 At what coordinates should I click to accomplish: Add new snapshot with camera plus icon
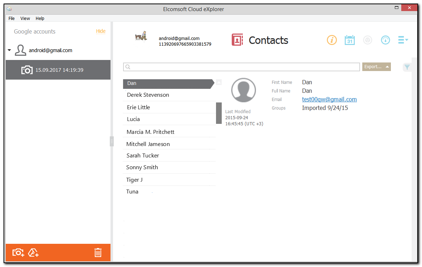pos(18,253)
